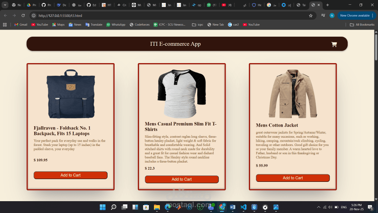This screenshot has height=213, width=378.
Task: Click the Mens Cotton Jacket heading
Action: [277, 125]
